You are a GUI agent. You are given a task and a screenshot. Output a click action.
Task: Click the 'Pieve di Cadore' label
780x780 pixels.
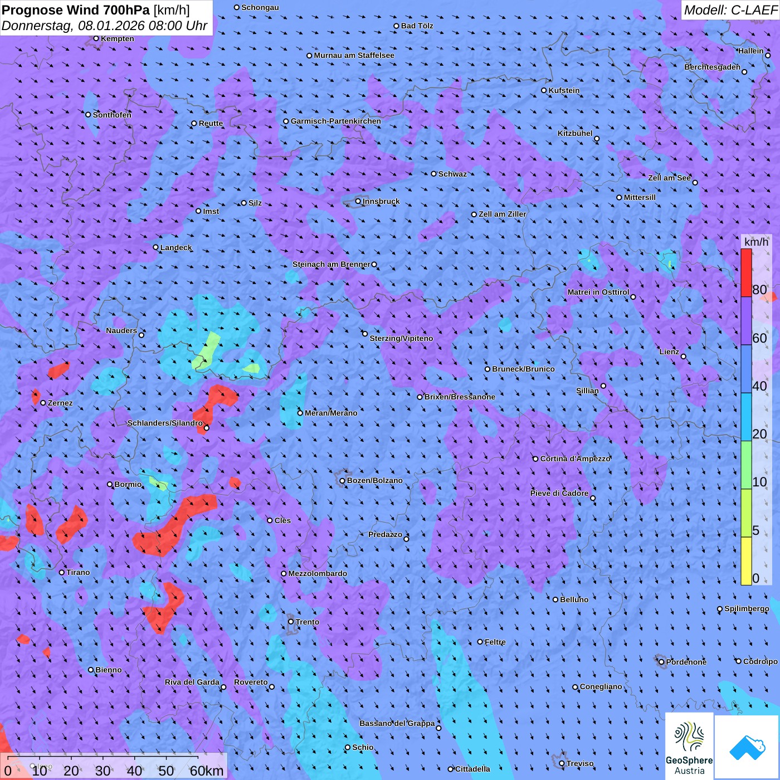coord(559,493)
